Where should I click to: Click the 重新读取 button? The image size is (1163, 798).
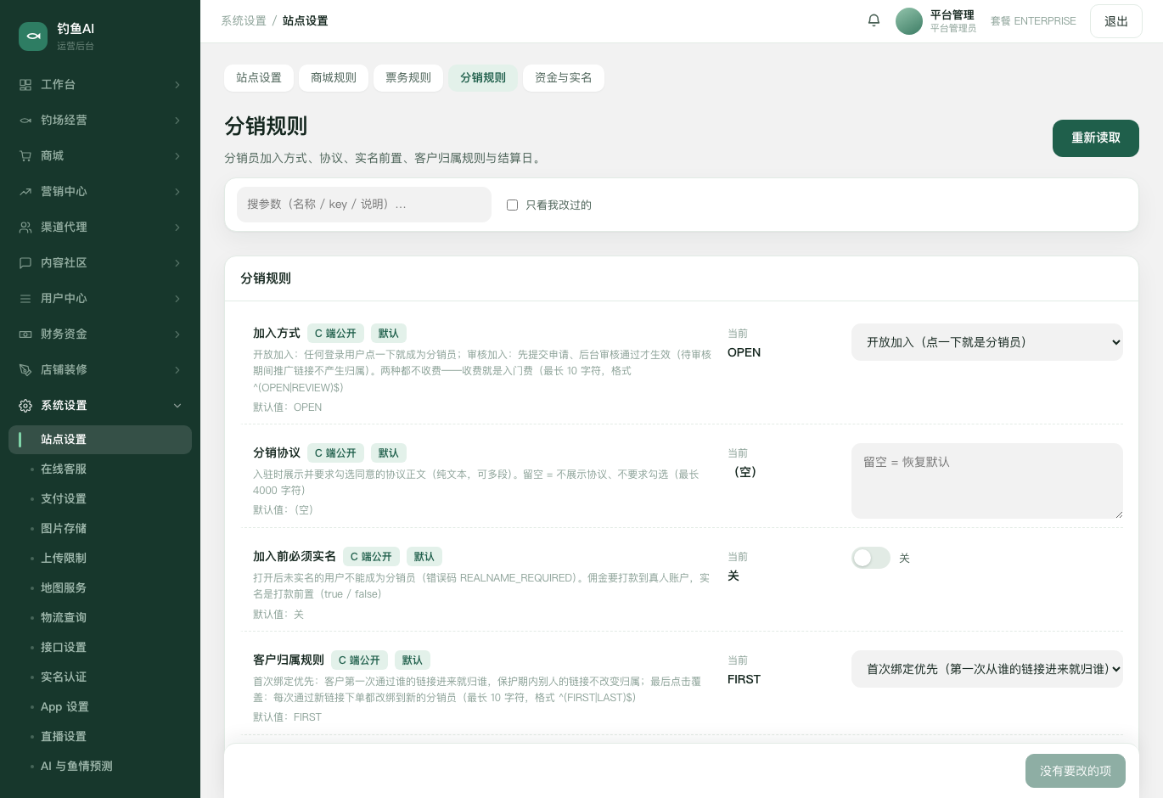[x=1096, y=138]
